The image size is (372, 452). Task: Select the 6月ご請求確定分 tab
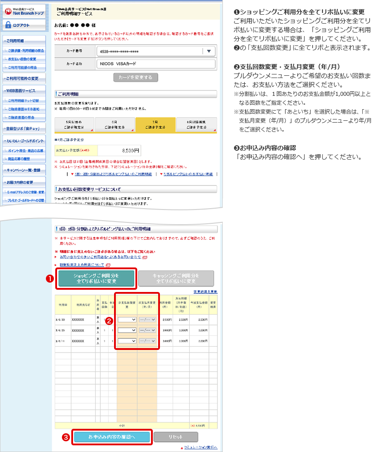click(x=114, y=124)
